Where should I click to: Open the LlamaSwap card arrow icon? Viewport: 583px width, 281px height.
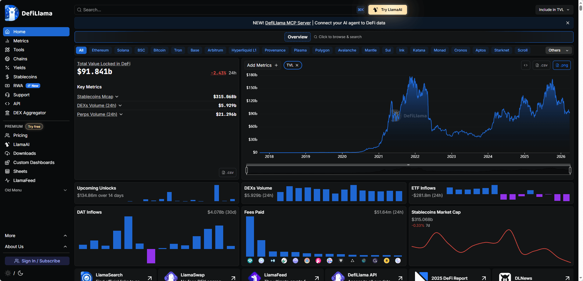click(x=233, y=278)
